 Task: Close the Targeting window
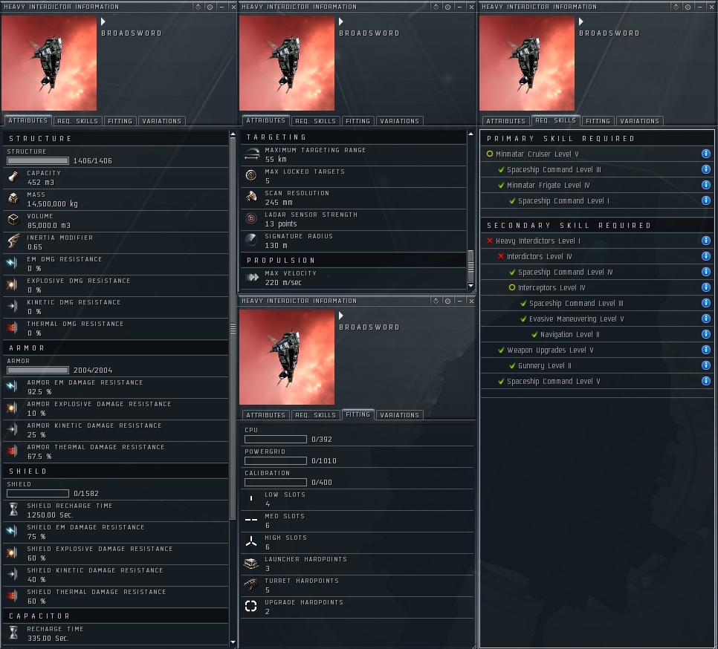pos(471,7)
